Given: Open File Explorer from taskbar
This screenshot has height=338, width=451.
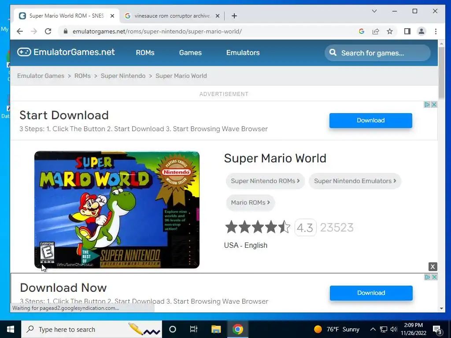Looking at the screenshot, I should pos(216,329).
